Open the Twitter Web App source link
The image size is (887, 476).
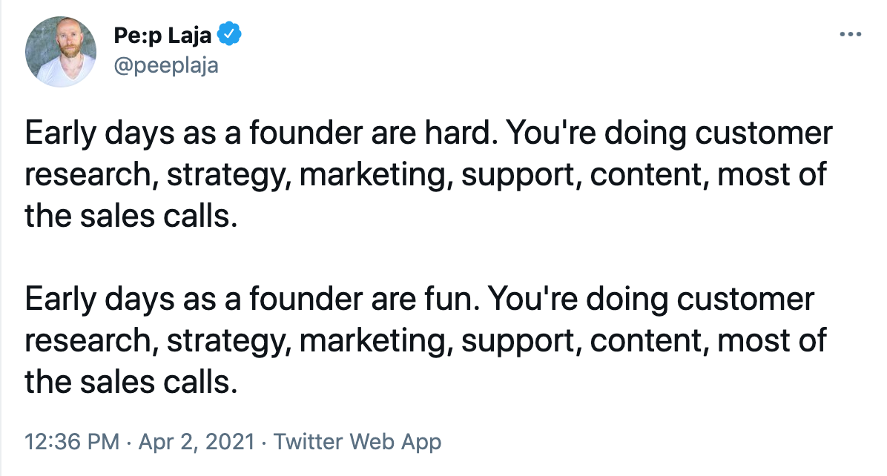(357, 442)
